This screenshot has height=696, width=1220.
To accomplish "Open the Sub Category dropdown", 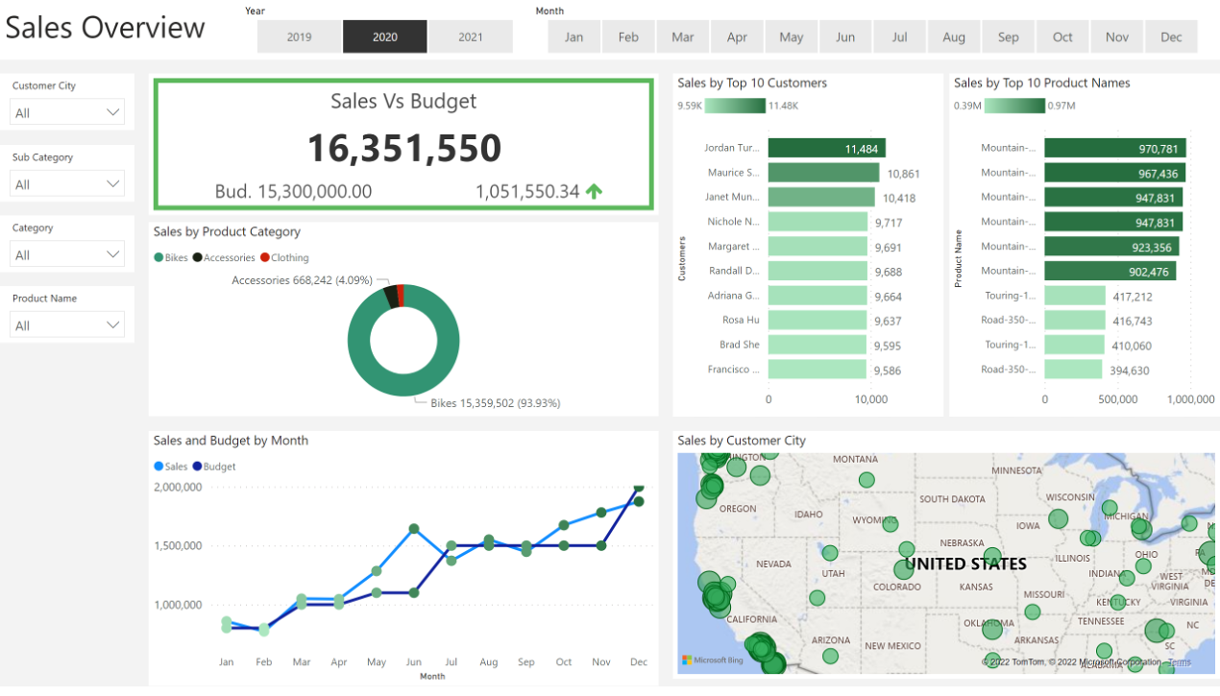I will pos(67,184).
